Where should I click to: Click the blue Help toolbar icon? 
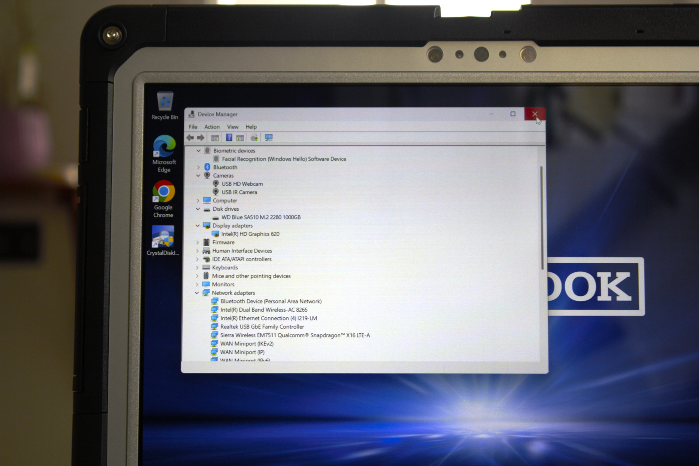point(229,138)
